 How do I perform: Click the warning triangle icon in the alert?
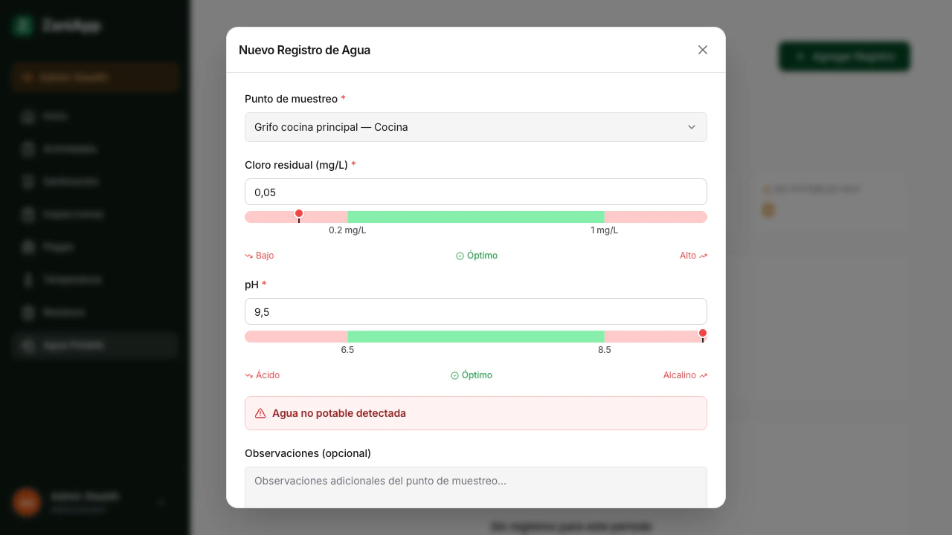pyautogui.click(x=260, y=413)
